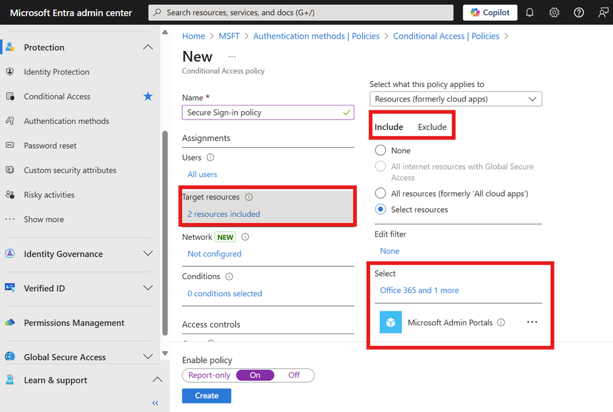613x412 pixels.
Task: Select the None radio button
Action: click(380, 150)
